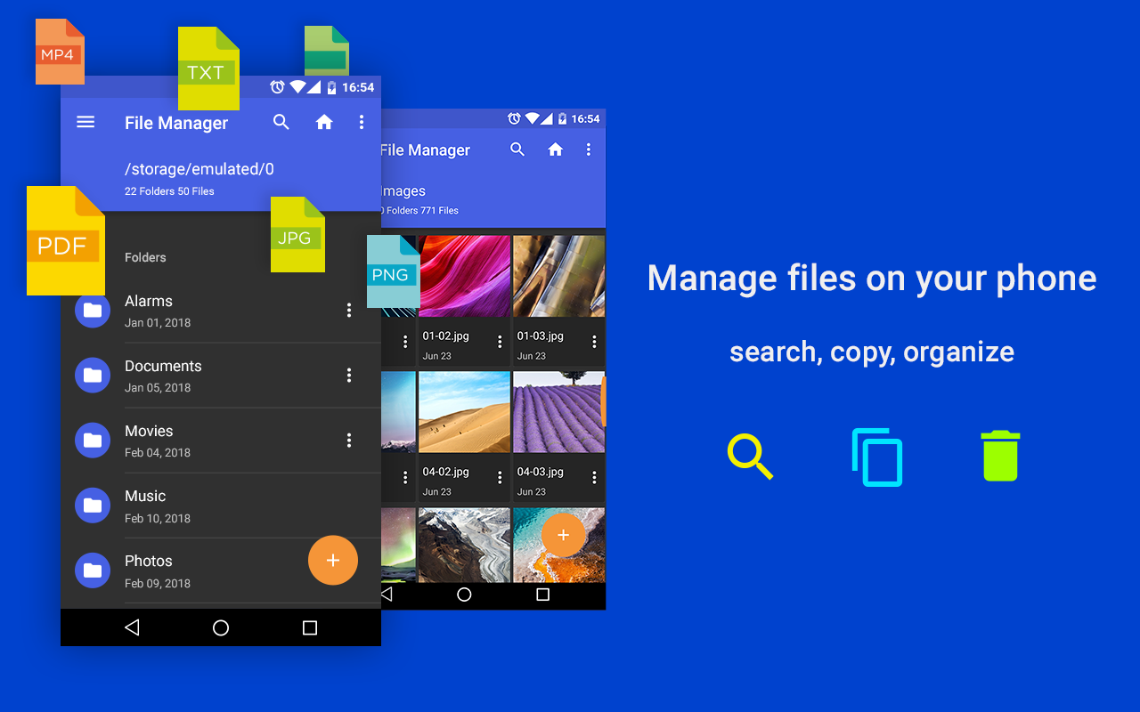Open the Music folder
The width and height of the screenshot is (1140, 712).
221,506
